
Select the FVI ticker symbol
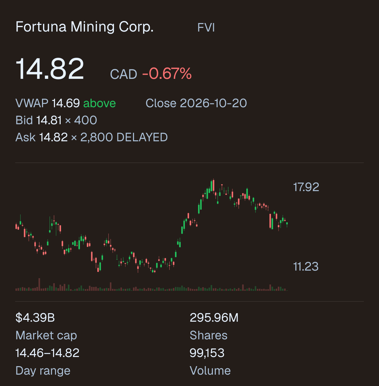[206, 28]
